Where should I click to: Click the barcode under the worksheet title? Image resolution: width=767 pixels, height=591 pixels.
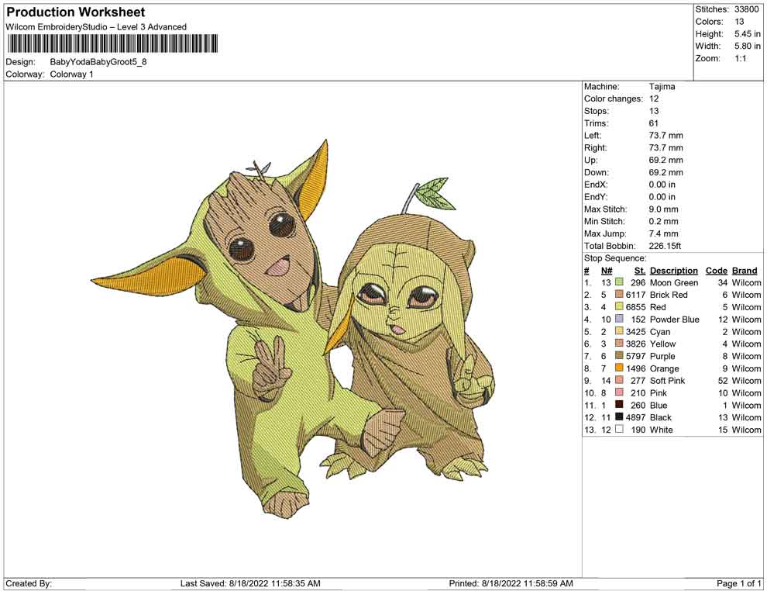[x=112, y=44]
